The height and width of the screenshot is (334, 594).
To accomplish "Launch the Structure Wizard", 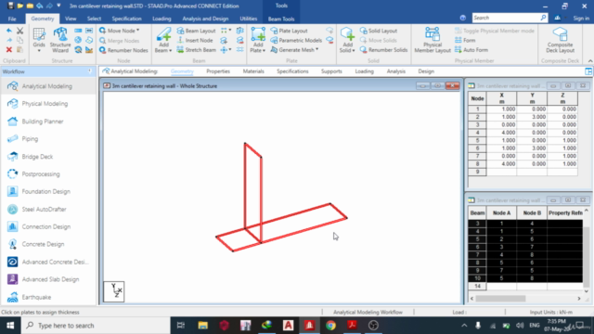I will pos(60,40).
